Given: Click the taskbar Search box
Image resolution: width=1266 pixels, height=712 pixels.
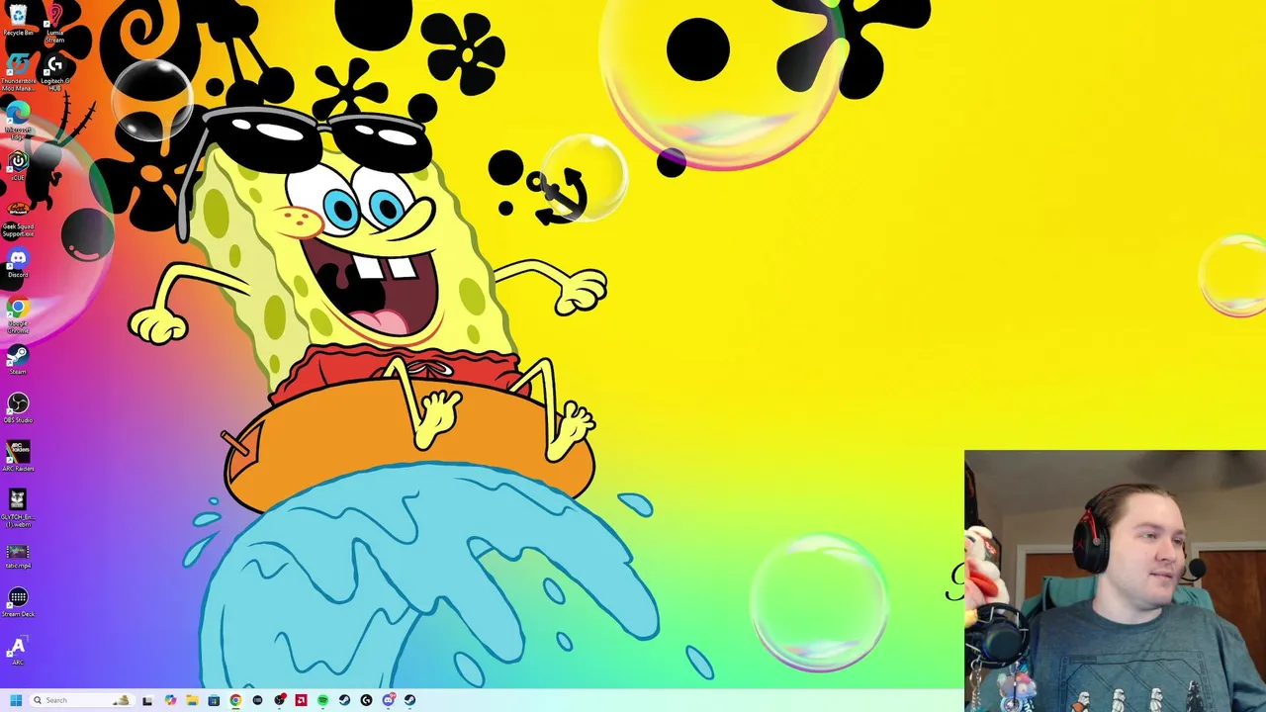Looking at the screenshot, I should [x=82, y=700].
